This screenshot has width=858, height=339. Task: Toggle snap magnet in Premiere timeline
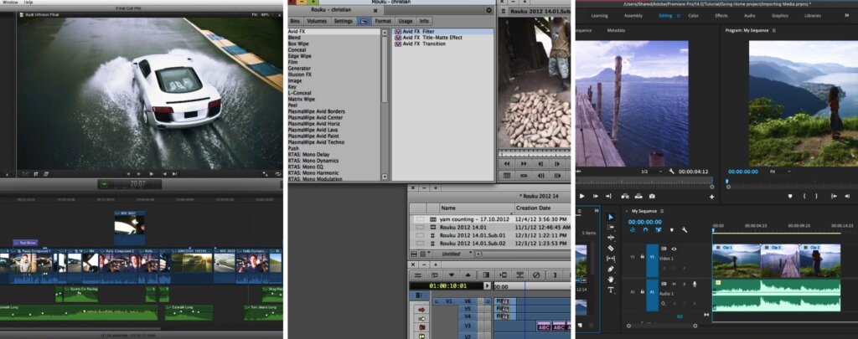click(x=645, y=230)
